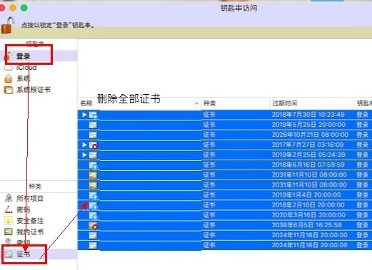Expand the certificate expiring 2018年7月30日
Viewport: 372px width, 270px height.
point(84,115)
